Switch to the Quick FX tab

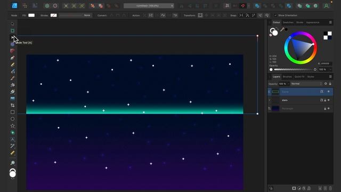[x=299, y=77]
